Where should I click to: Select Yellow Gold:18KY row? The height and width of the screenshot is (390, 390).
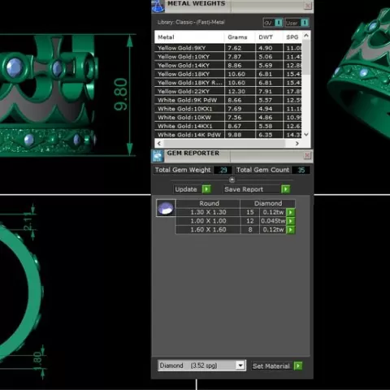[228, 74]
